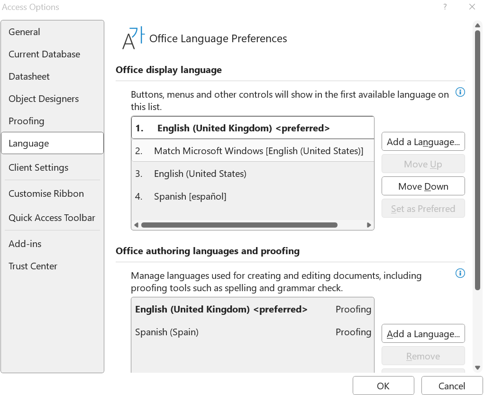The image size is (484, 395).
Task: Add a display language with Add a Language
Action: click(423, 142)
